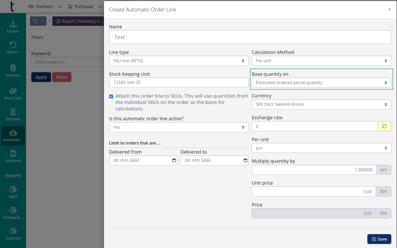Image resolution: width=397 pixels, height=248 pixels.
Task: Change the Base quantity on selection
Action: (321, 82)
